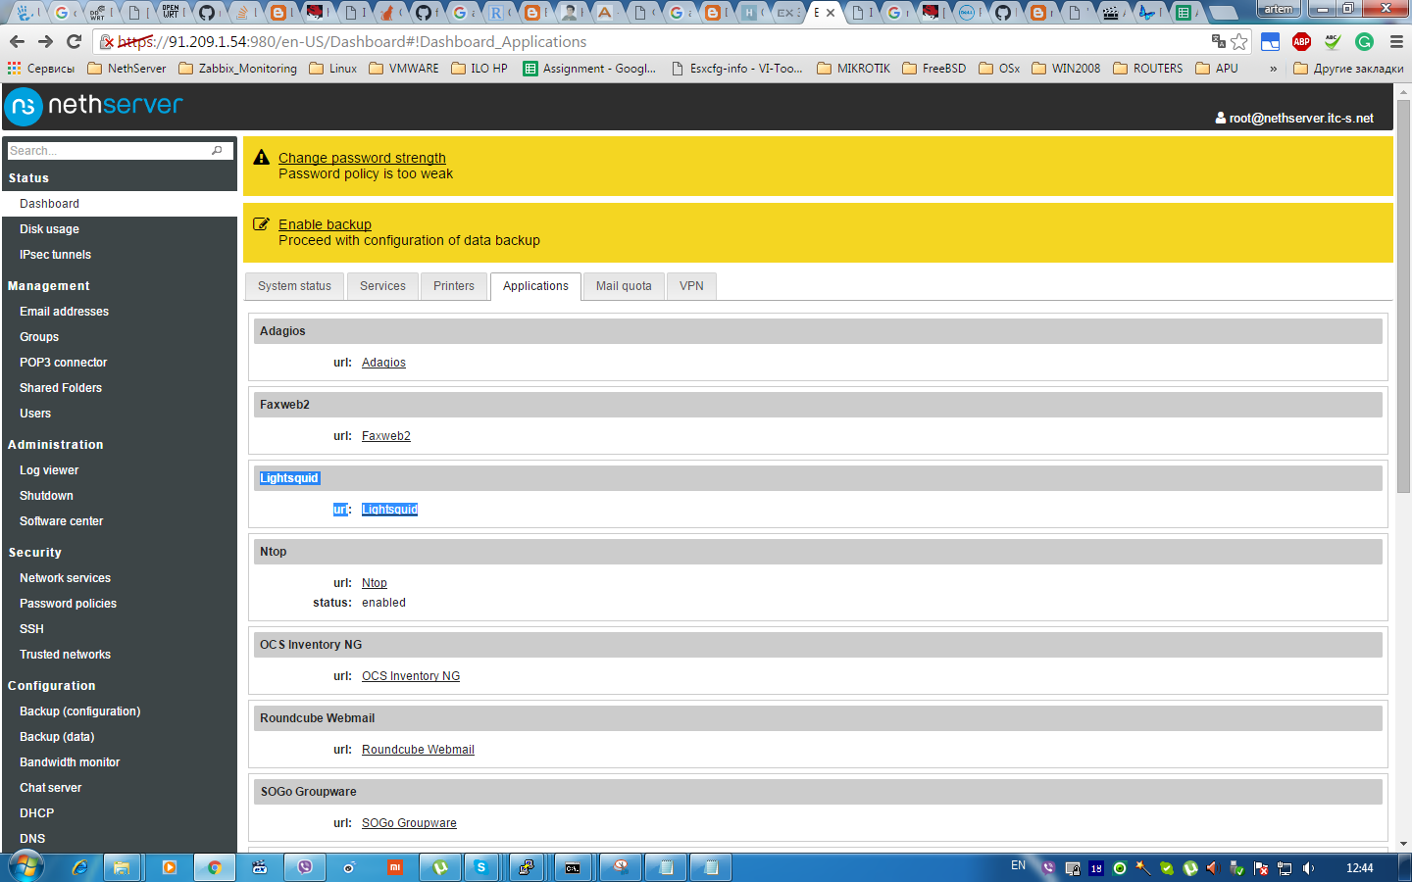This screenshot has height=882, width=1412.
Task: Open Skype from the taskbar
Action: tap(480, 867)
